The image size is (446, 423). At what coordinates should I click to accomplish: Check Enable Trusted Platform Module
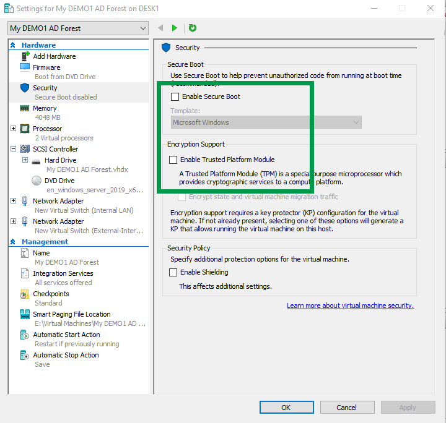173,160
